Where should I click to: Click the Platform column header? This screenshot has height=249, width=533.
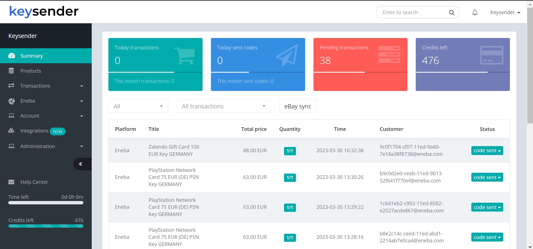(x=125, y=129)
